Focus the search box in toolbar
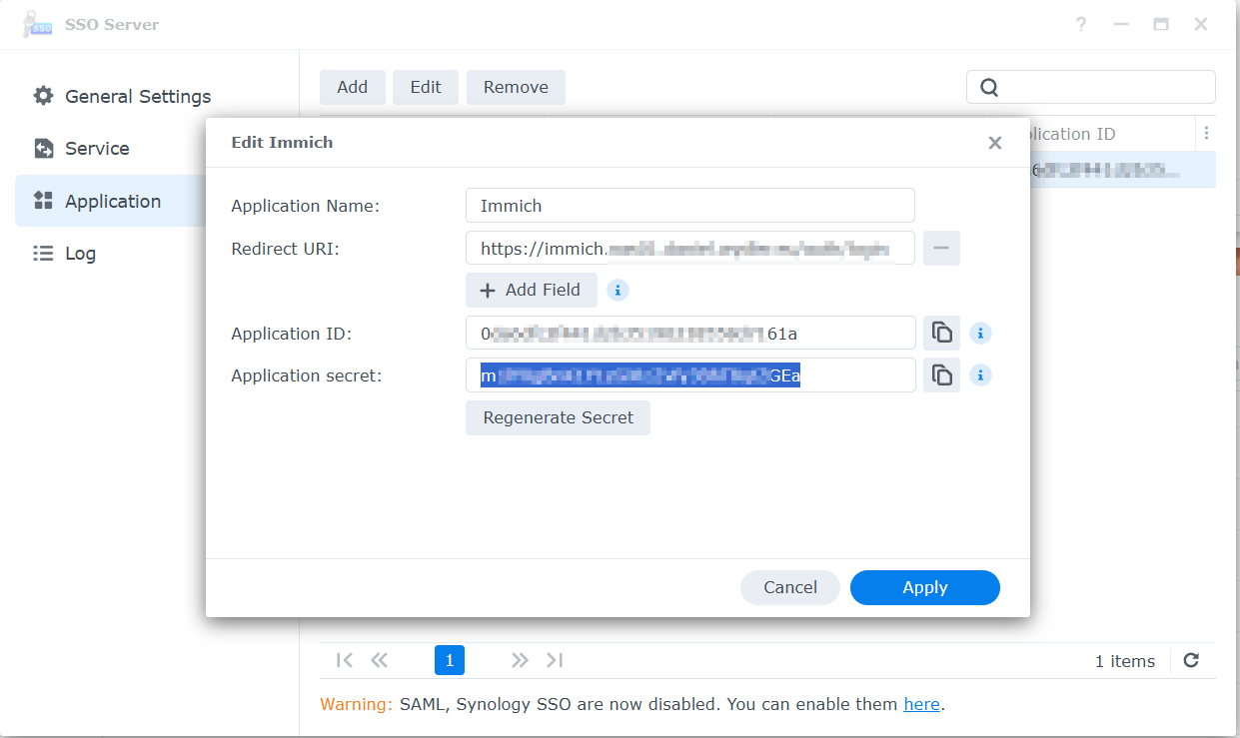The width and height of the screenshot is (1240, 738). coord(1091,87)
